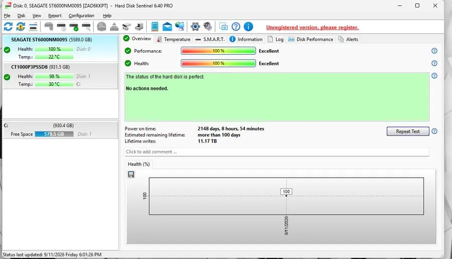Open the Report menu
The height and width of the screenshot is (259, 452).
55,16
